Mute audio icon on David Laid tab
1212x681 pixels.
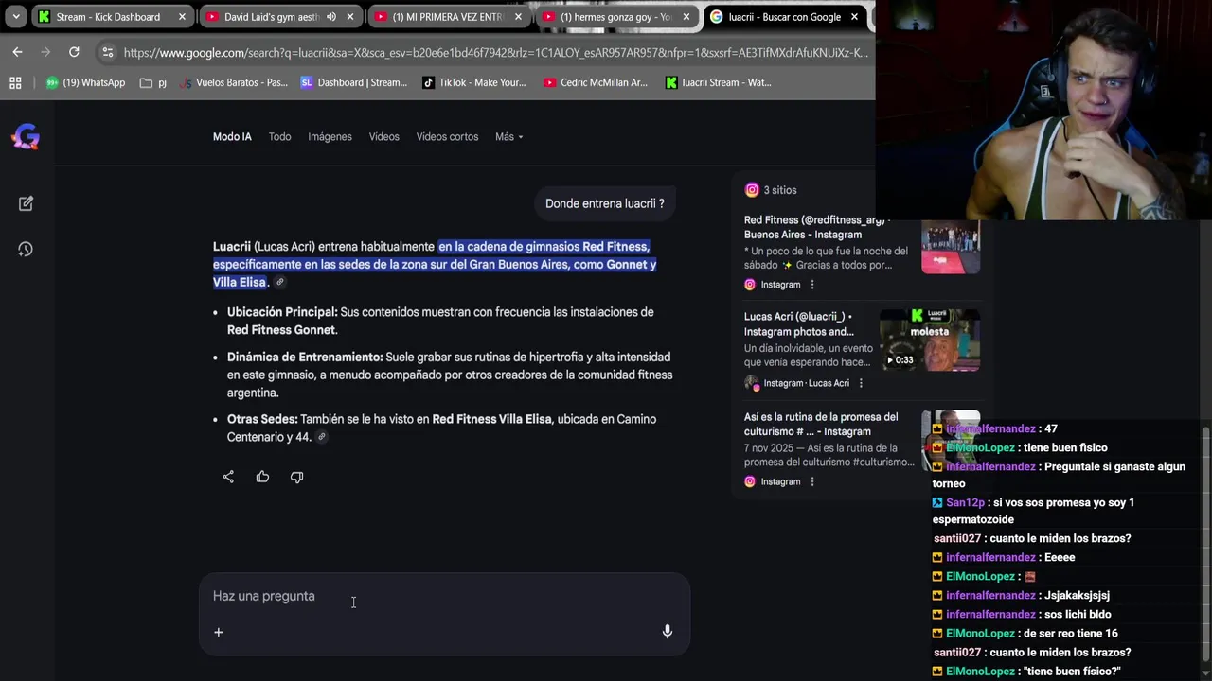[331, 16]
